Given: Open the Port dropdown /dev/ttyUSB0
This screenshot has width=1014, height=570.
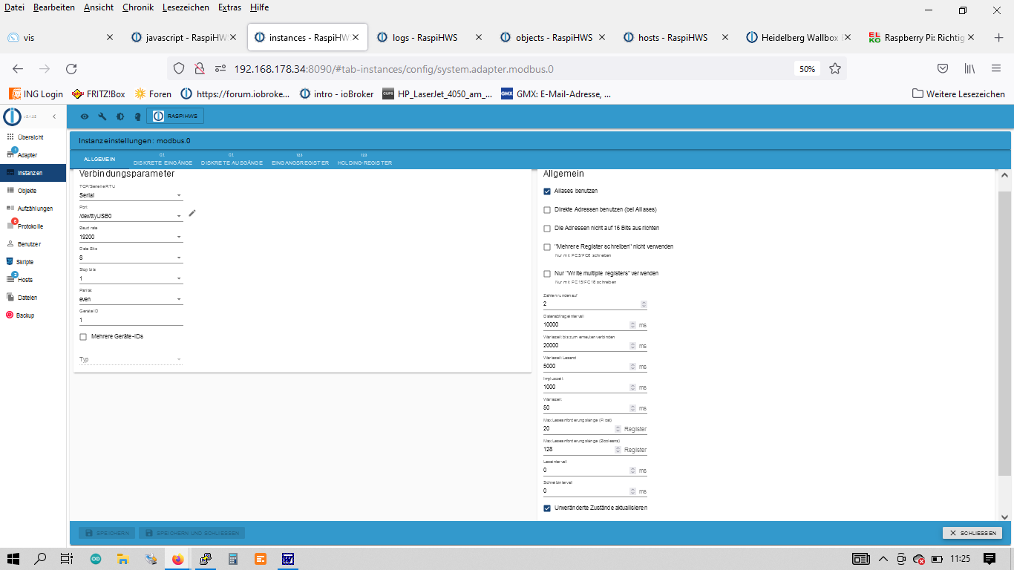Looking at the screenshot, I should click(131, 216).
